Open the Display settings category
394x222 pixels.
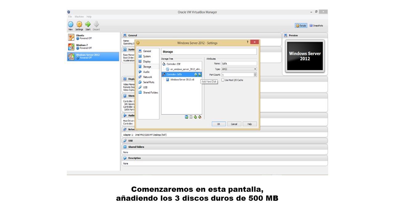point(149,61)
